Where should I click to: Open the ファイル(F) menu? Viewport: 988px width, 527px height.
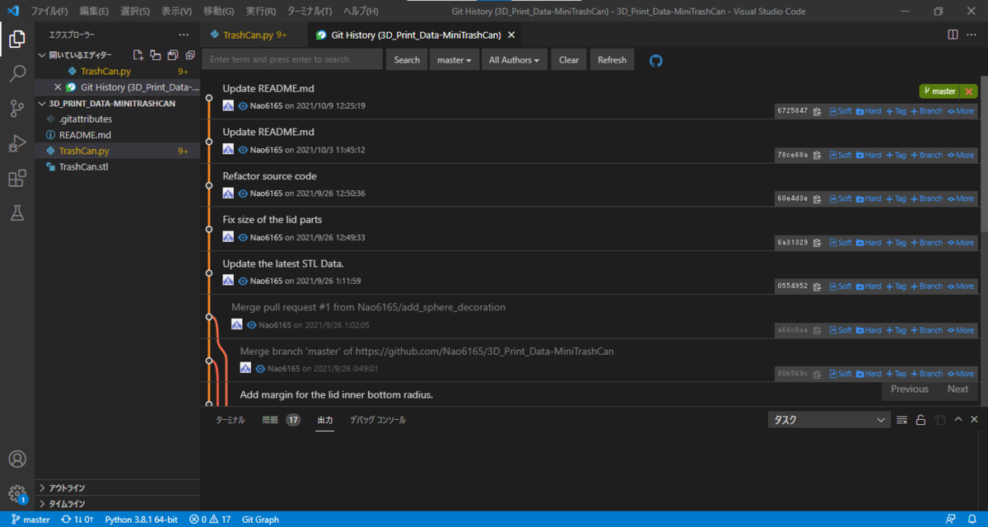49,12
